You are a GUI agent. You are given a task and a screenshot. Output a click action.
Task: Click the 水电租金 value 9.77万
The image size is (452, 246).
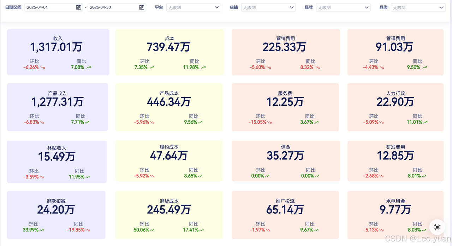pos(395,210)
